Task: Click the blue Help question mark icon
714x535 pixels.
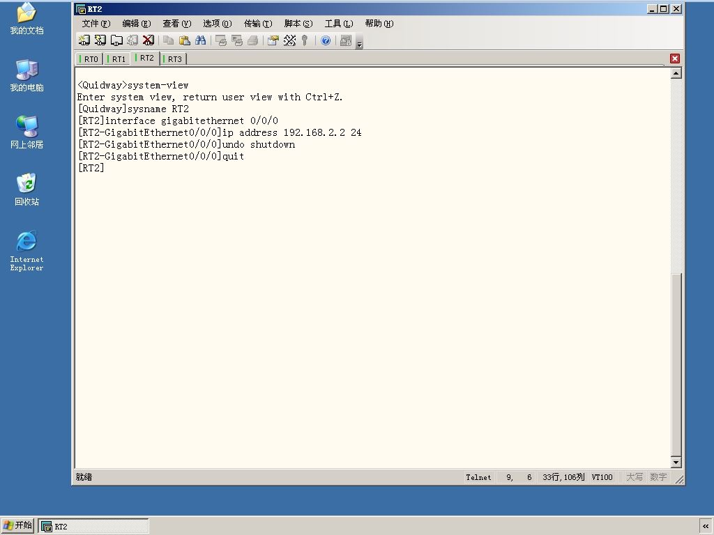Action: tap(326, 40)
